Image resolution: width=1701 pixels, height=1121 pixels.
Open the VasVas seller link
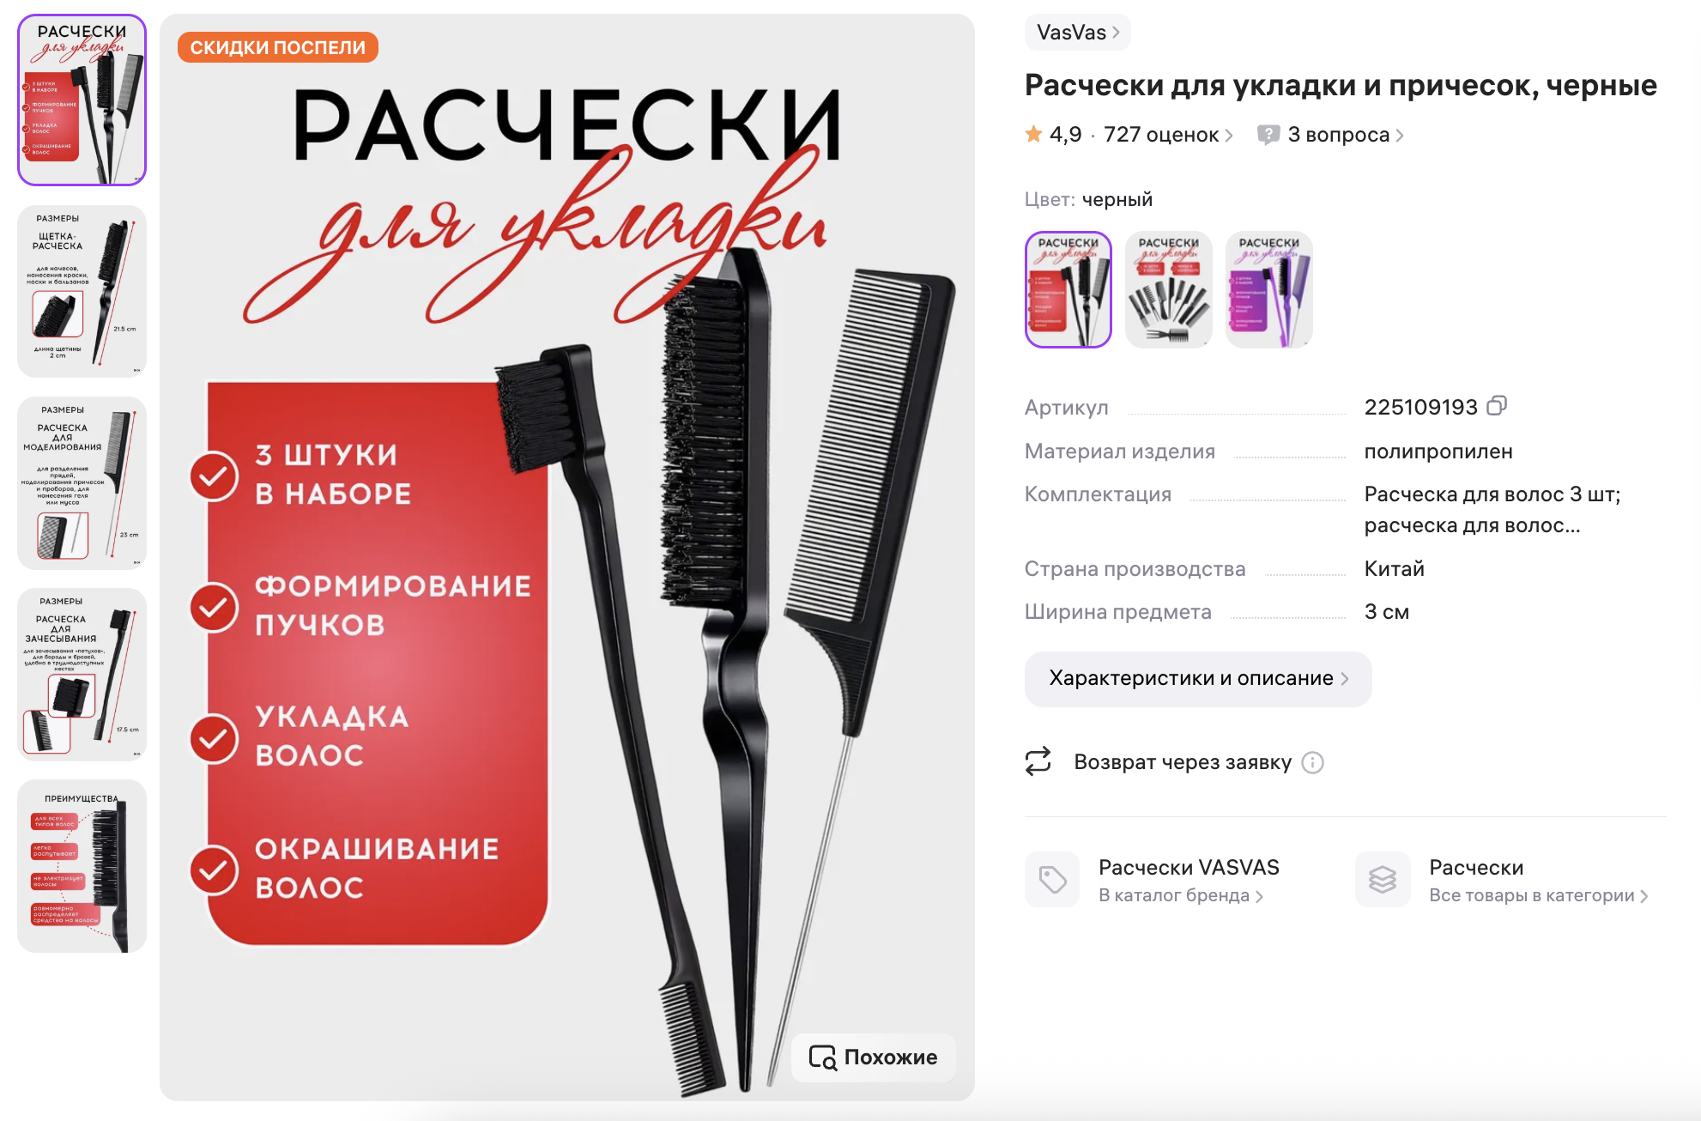(1077, 33)
